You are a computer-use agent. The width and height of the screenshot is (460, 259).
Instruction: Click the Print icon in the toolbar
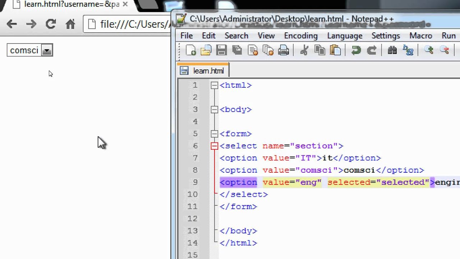[x=284, y=50]
